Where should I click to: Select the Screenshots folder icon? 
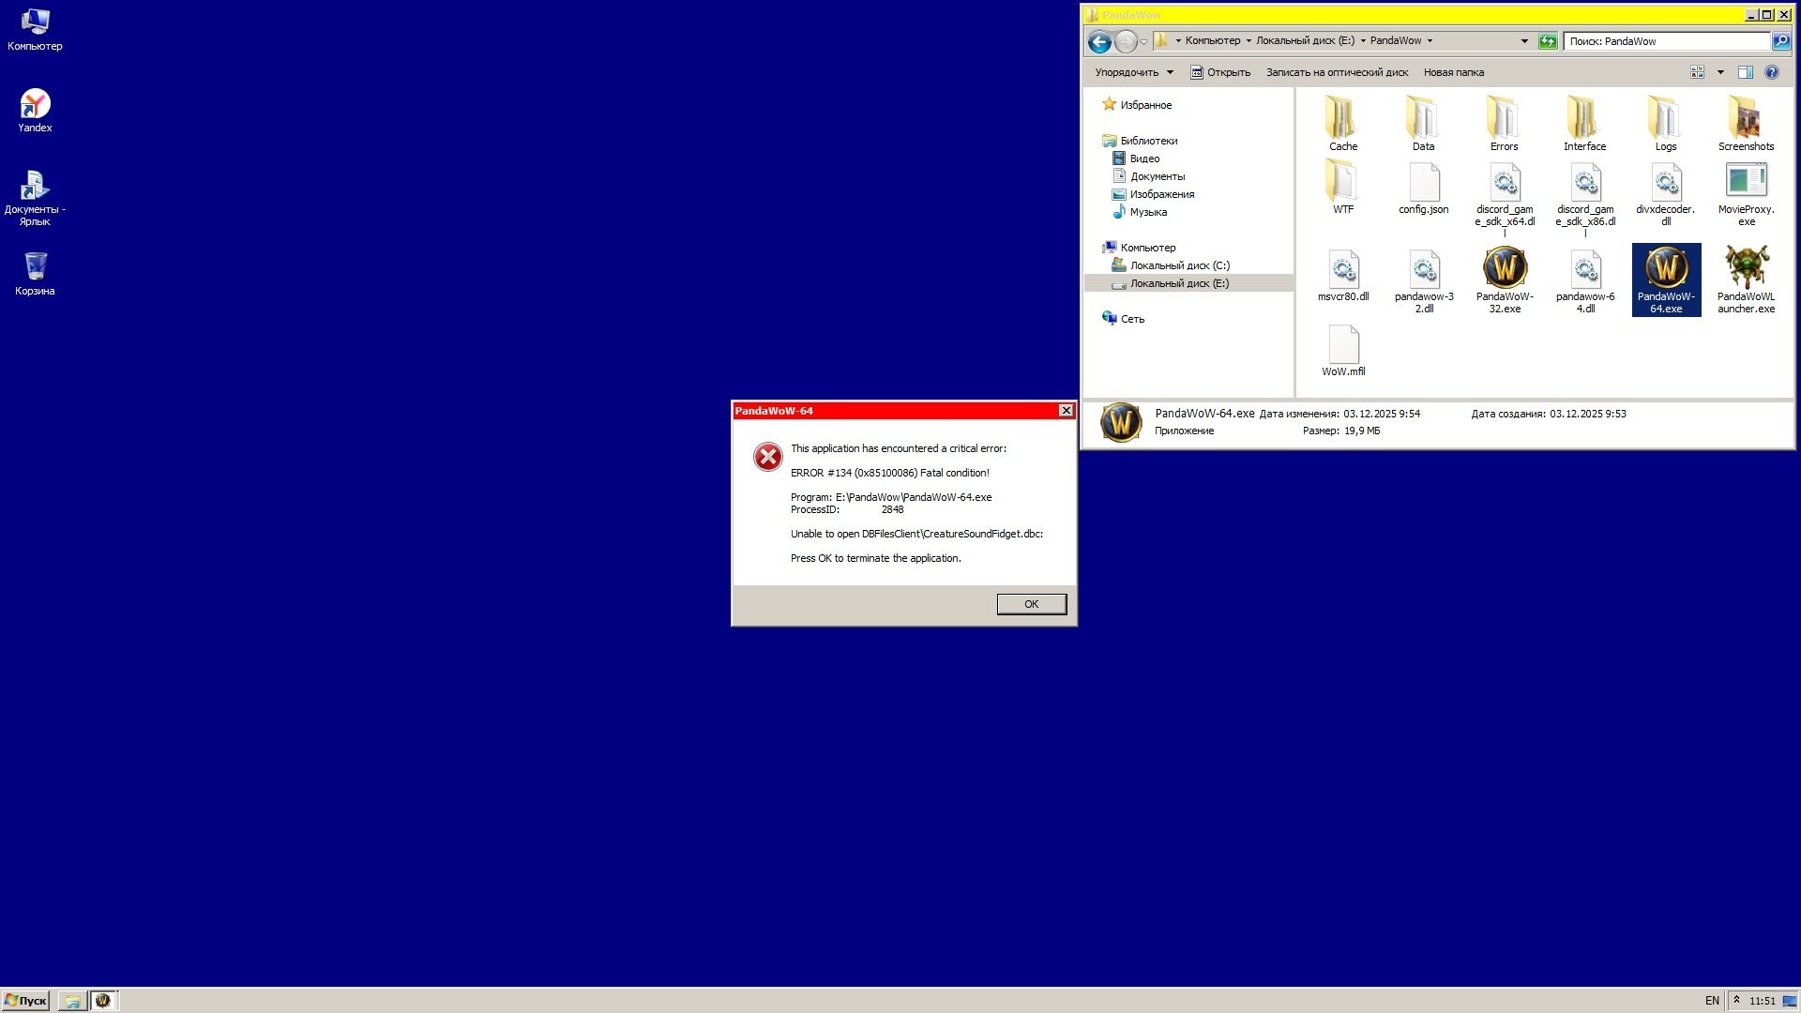[x=1746, y=119]
